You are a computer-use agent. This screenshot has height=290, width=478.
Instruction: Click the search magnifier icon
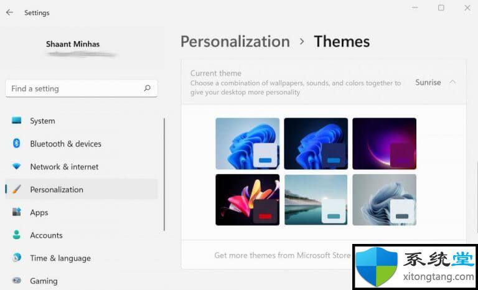point(148,88)
